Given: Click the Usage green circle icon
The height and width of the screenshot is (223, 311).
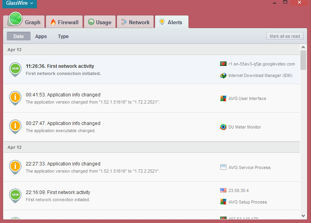Looking at the screenshot, I should tap(91, 22).
